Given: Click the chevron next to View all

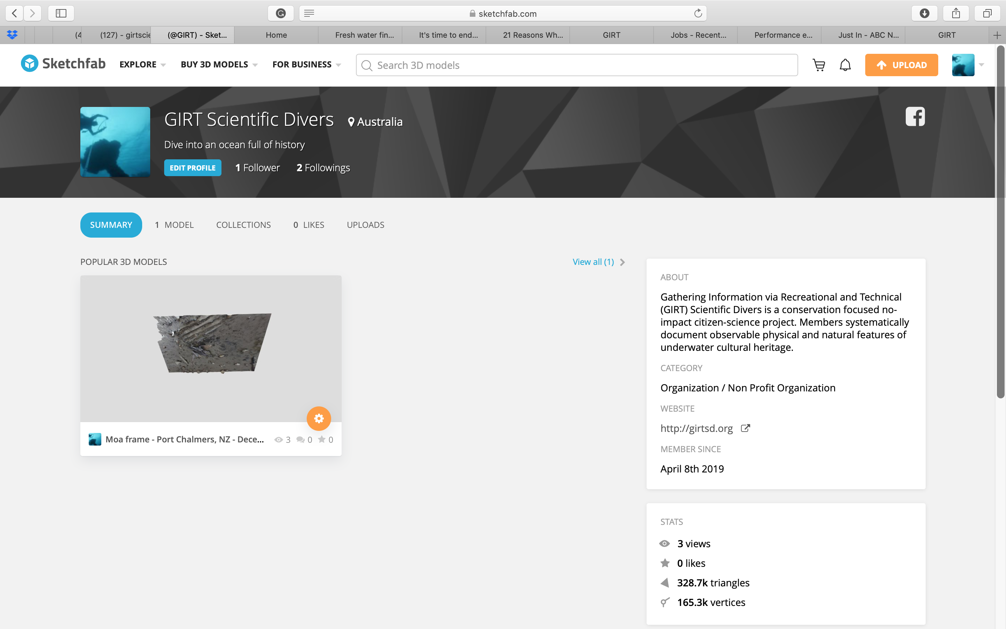Looking at the screenshot, I should 622,262.
